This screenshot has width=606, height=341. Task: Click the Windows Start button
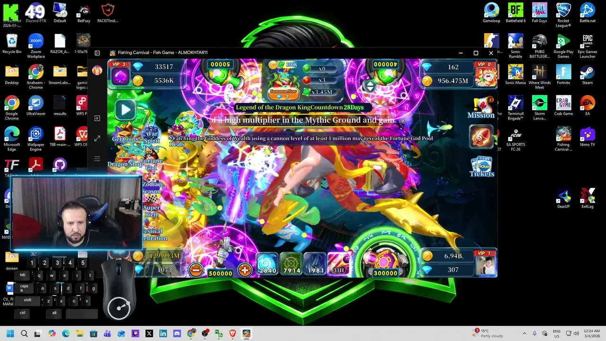10,333
